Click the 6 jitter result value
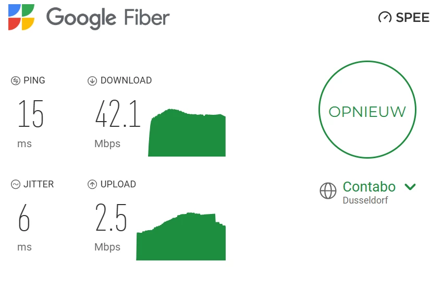 [x=24, y=218]
